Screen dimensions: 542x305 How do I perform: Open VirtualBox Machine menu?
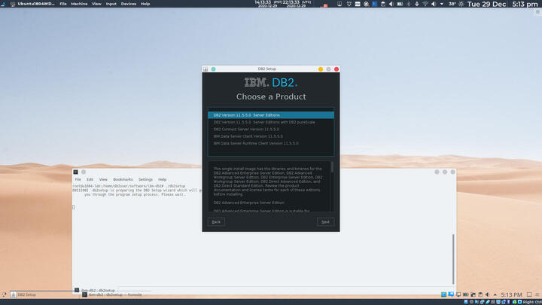79,4
